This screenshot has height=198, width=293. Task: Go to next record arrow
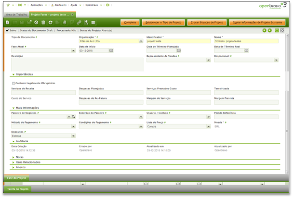(x=269, y=30)
